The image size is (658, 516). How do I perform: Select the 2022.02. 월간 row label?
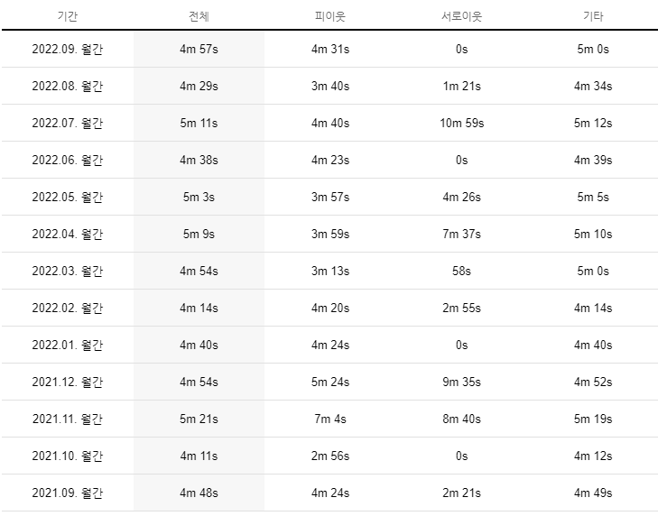(x=67, y=308)
